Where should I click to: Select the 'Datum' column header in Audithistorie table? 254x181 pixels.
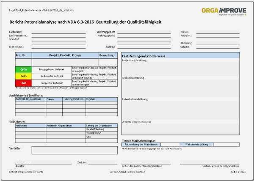[x=54, y=99]
